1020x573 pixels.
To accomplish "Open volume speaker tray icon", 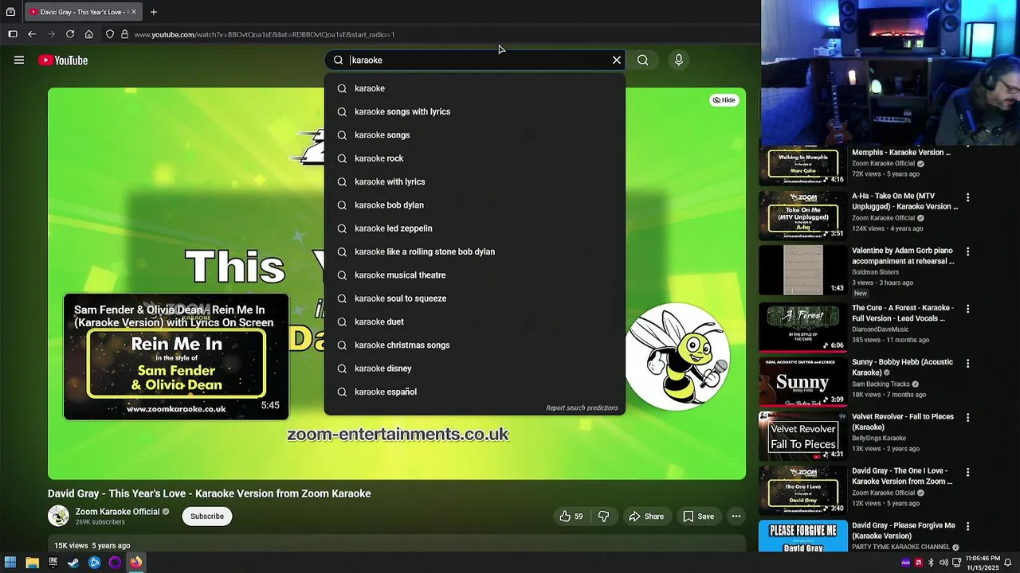I will coord(944,563).
